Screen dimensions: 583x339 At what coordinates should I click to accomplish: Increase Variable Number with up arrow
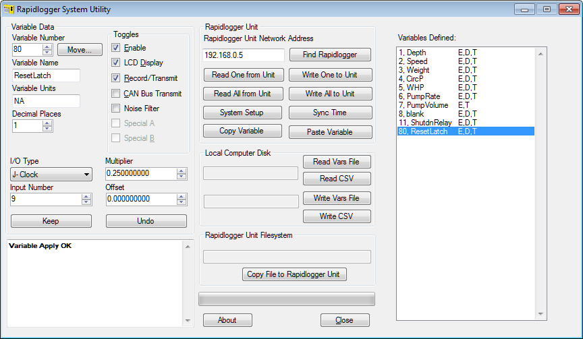coord(47,47)
